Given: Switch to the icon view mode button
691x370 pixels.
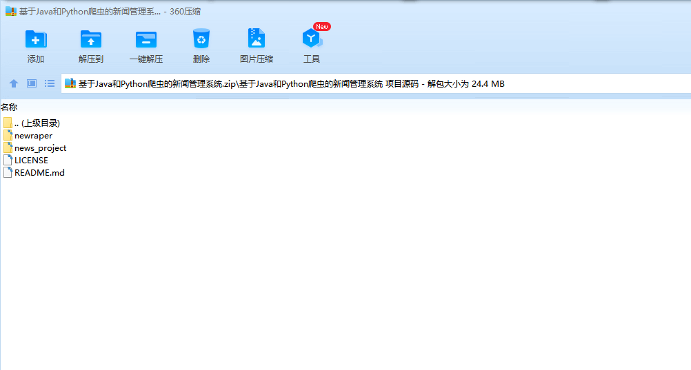Looking at the screenshot, I should coord(32,83).
